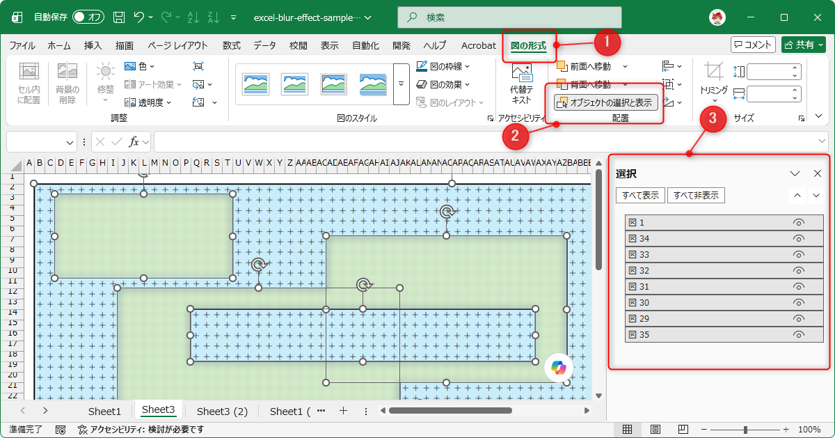The height and width of the screenshot is (438, 835).
Task: Click the すべて非表示 button
Action: (696, 196)
